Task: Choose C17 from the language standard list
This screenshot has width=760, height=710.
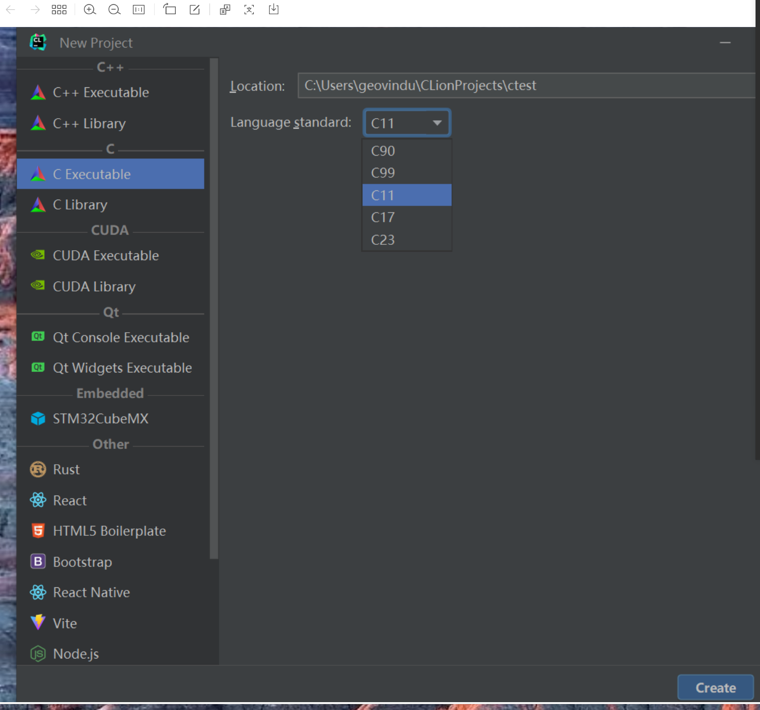Action: tap(407, 217)
